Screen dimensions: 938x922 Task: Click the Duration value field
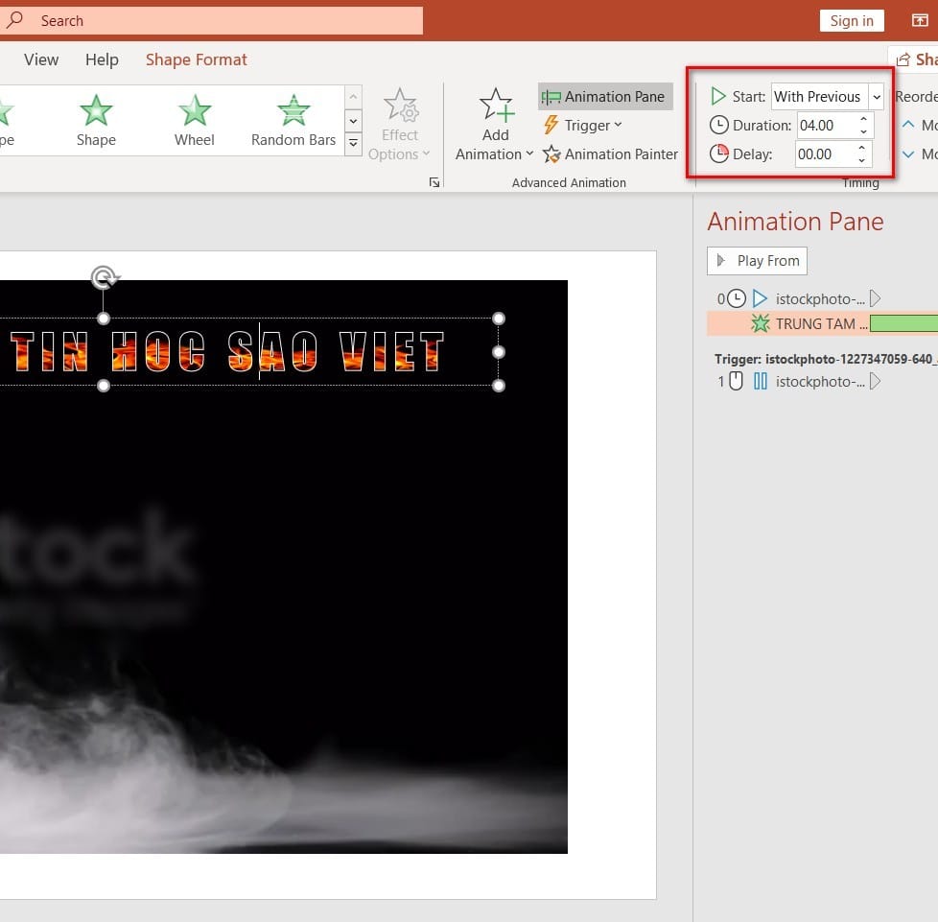click(x=827, y=125)
